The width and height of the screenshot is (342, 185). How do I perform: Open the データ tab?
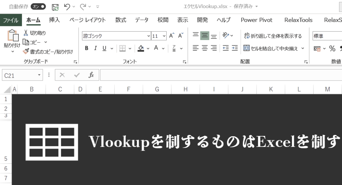[142, 20]
